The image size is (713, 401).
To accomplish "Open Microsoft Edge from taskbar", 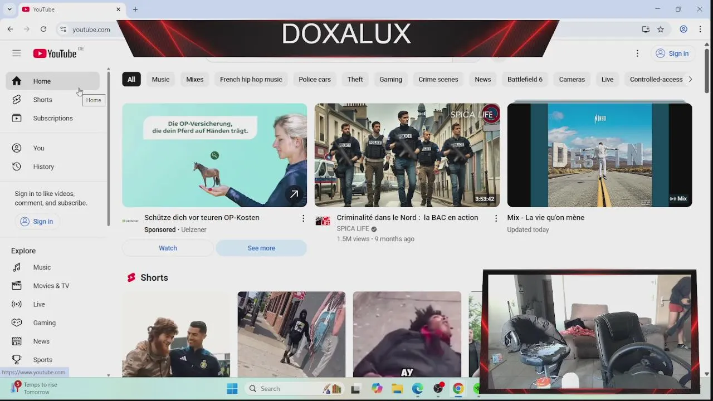I will (x=418, y=389).
